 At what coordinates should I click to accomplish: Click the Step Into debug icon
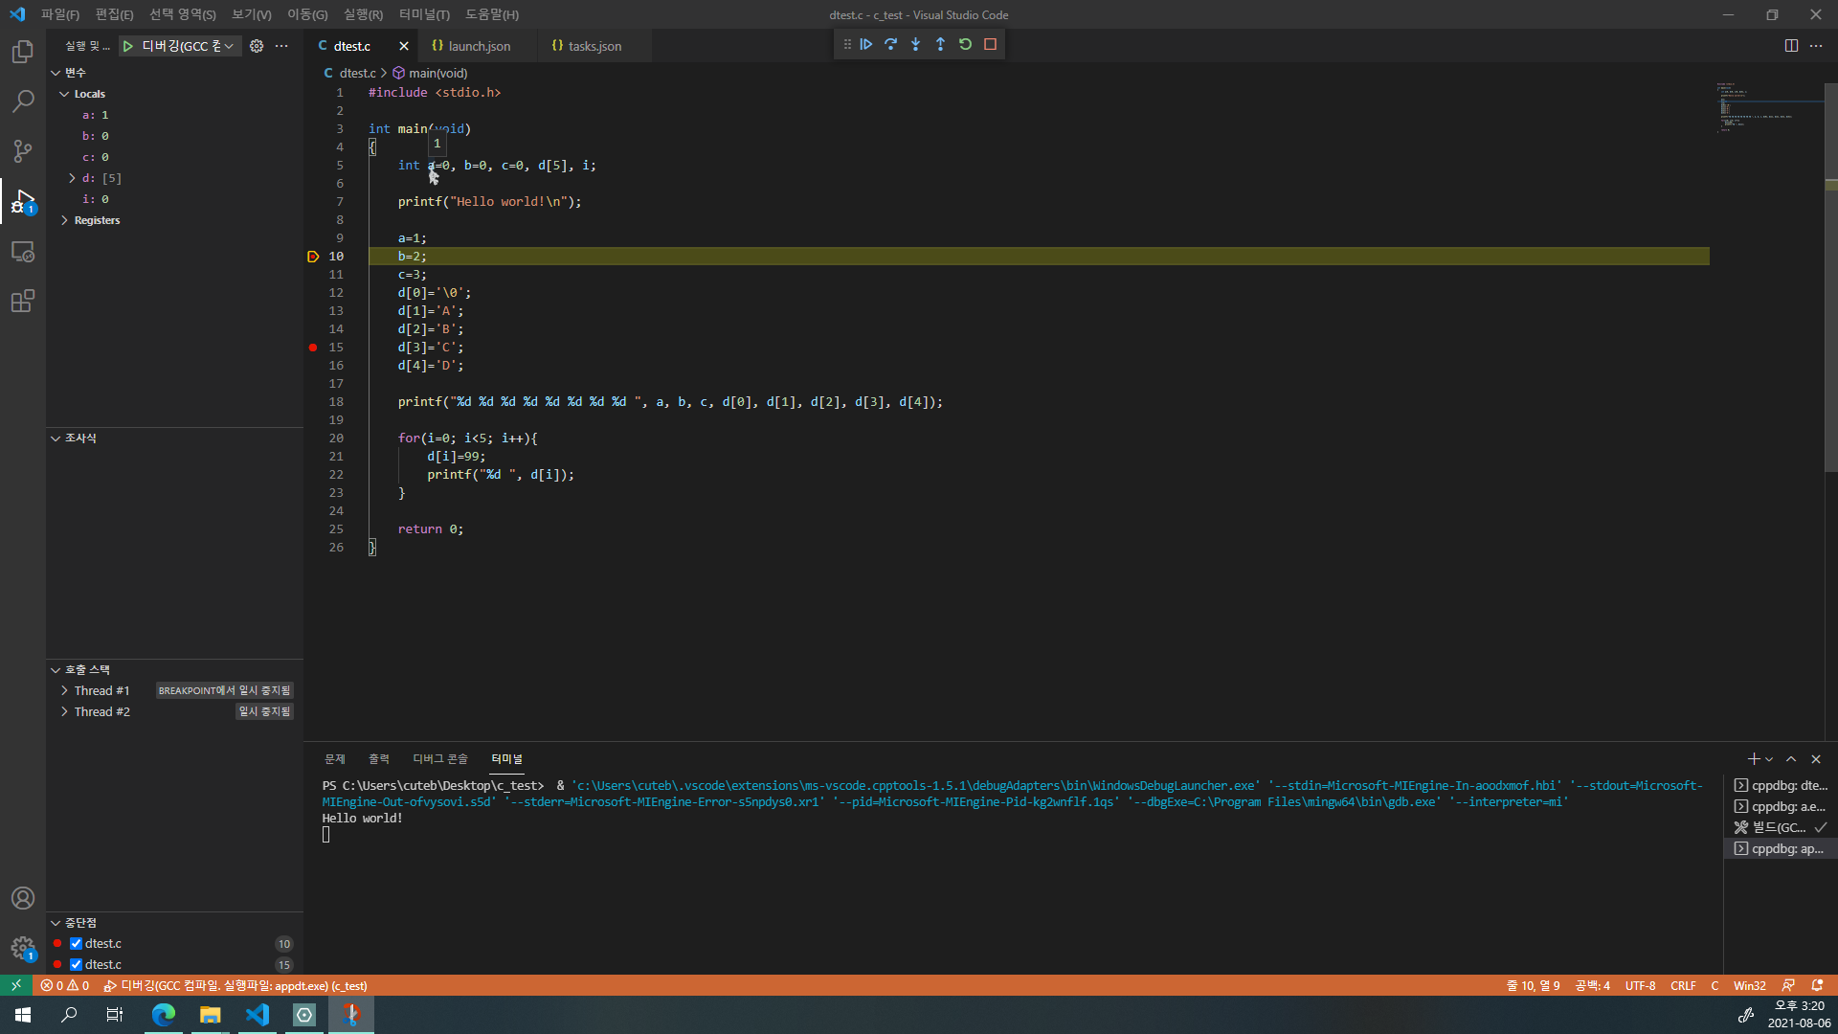click(x=916, y=44)
